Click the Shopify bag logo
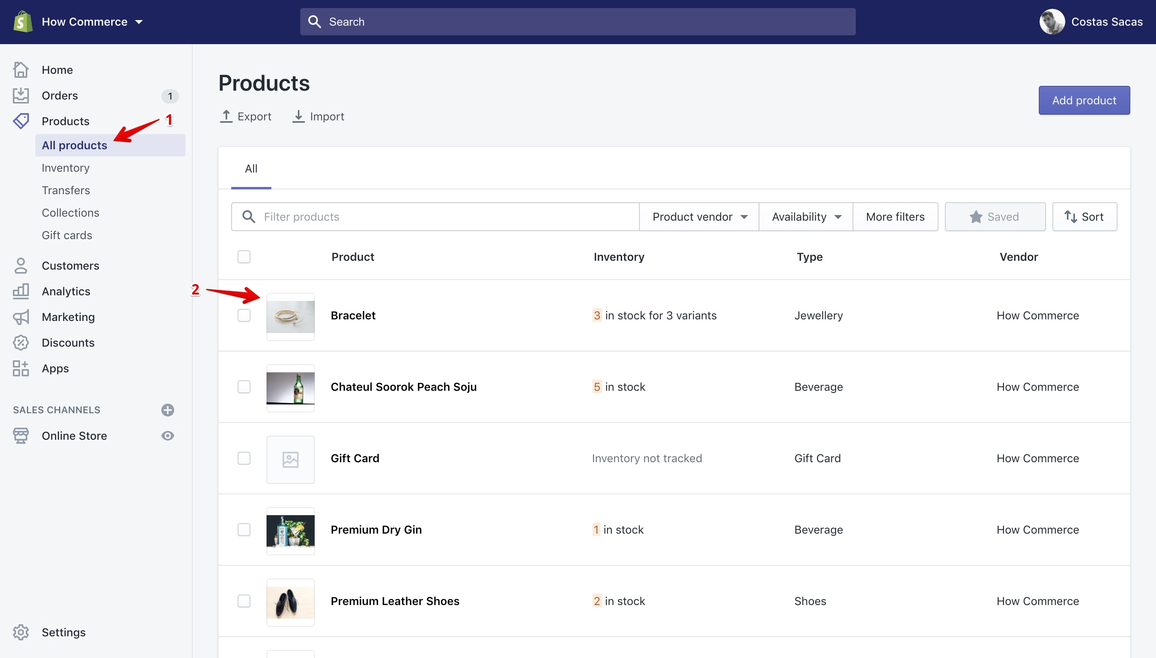 pos(22,22)
